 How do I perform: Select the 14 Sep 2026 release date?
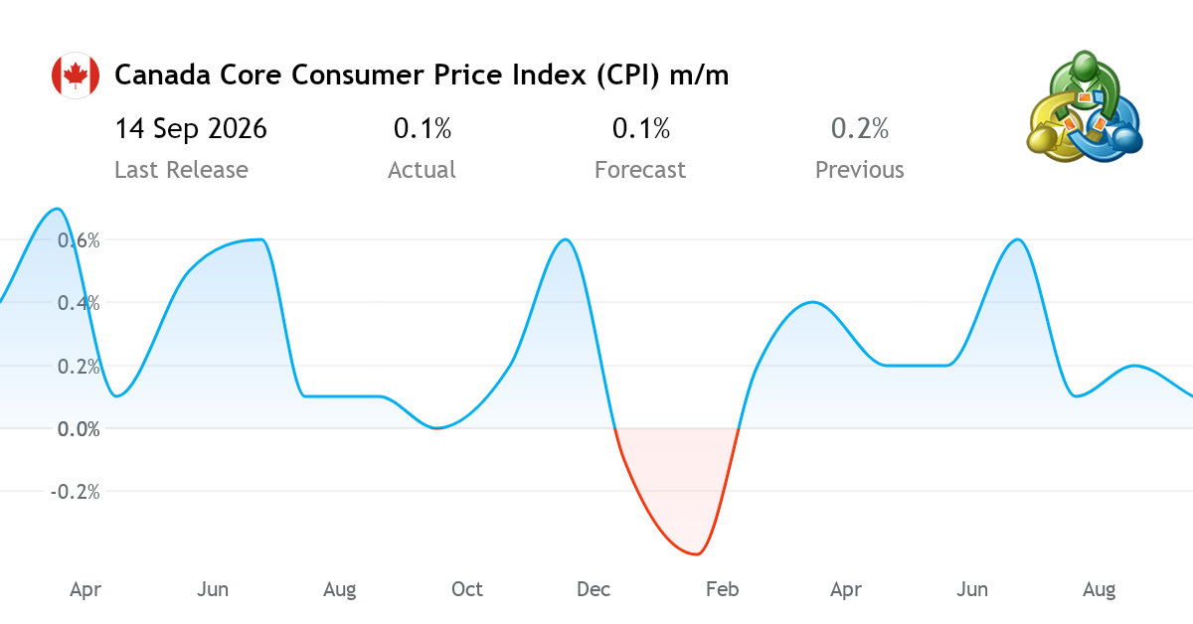pyautogui.click(x=191, y=128)
